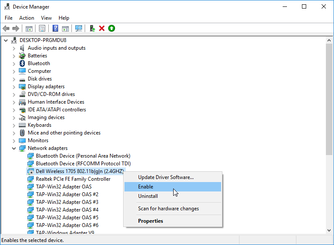Expand the Display adapters category
The image size is (334, 245).
point(14,87)
